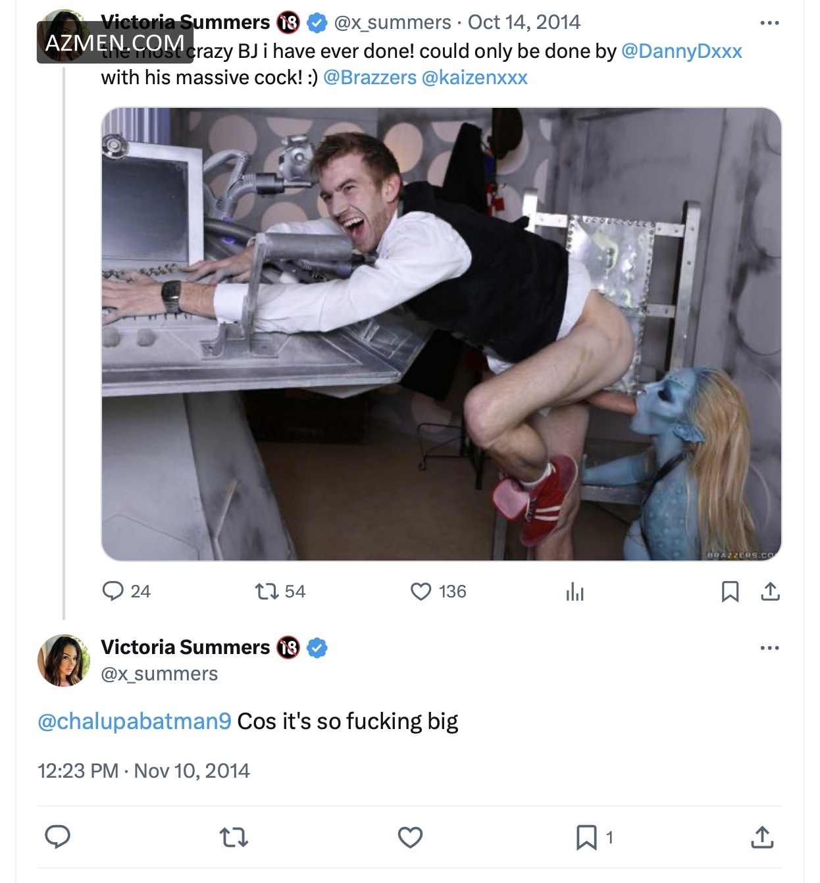Click the reply icon under the Nov 10 tweet

[x=57, y=837]
